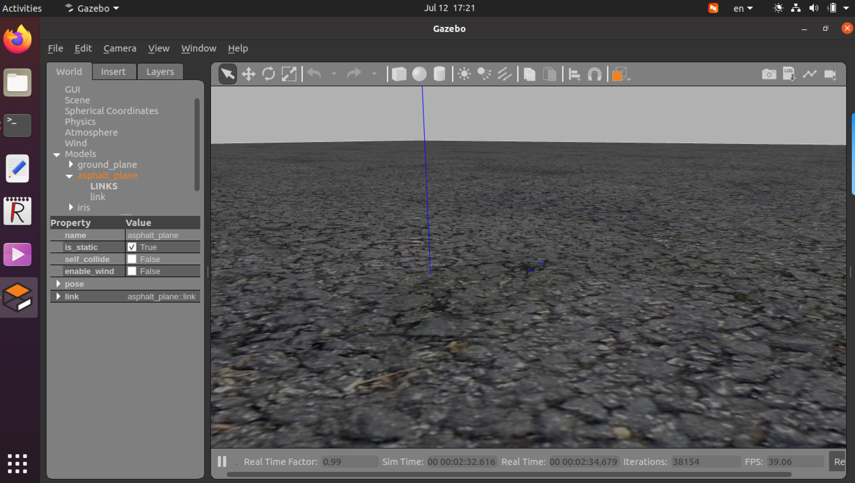This screenshot has height=483, width=855.
Task: Switch to the Insert tab
Action: click(113, 72)
